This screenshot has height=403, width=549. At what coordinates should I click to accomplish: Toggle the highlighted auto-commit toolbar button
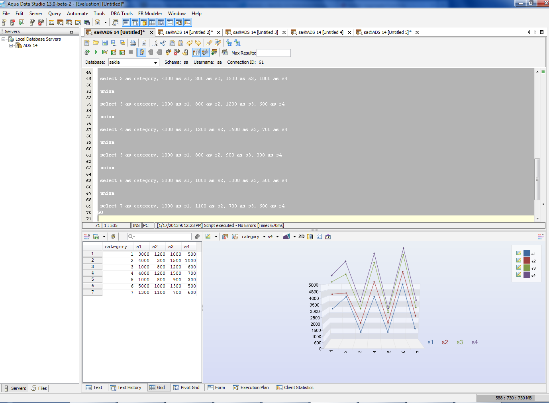click(x=142, y=52)
